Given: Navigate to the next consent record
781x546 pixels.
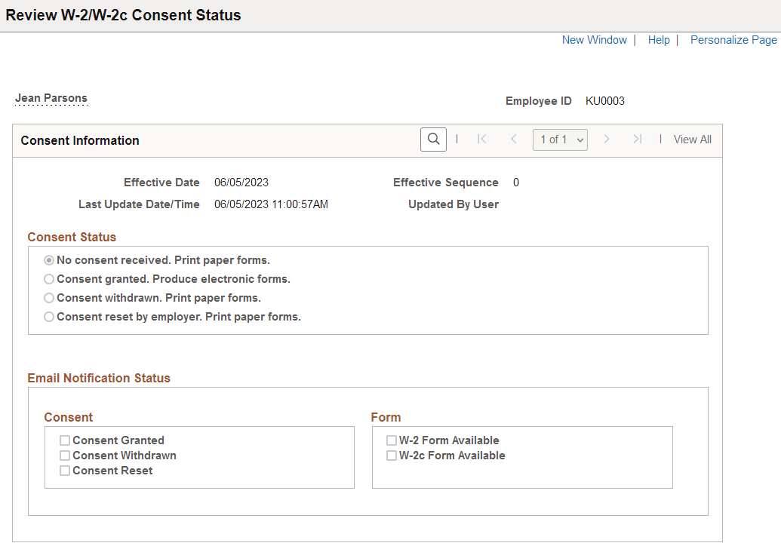Looking at the screenshot, I should click(x=607, y=139).
